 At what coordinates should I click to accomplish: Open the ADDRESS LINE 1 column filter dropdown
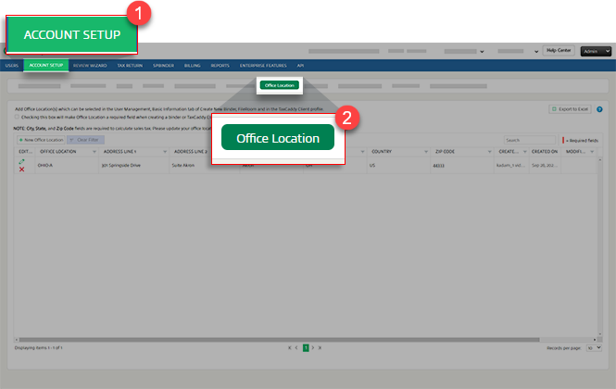point(165,152)
